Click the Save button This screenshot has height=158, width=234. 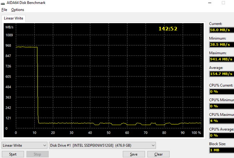pyautogui.click(x=134, y=154)
